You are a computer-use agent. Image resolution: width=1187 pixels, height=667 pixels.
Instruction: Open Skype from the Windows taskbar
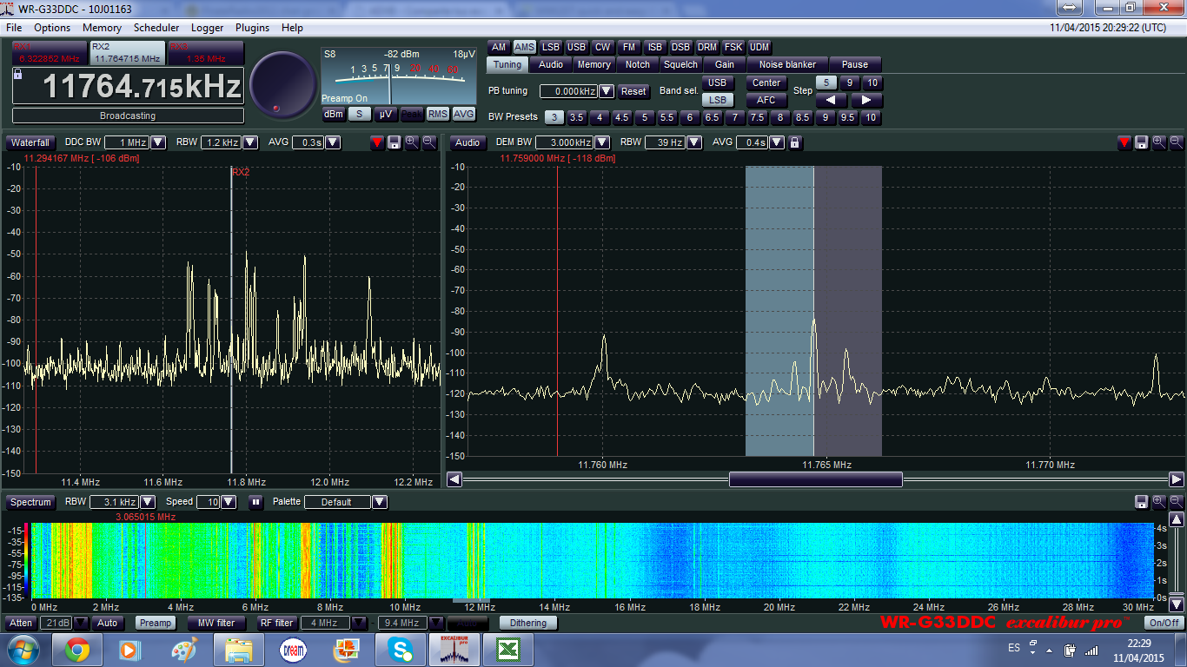click(401, 649)
